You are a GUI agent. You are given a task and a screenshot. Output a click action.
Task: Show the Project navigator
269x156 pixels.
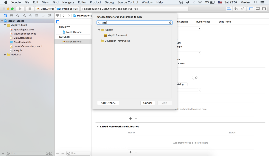pos(5,16)
